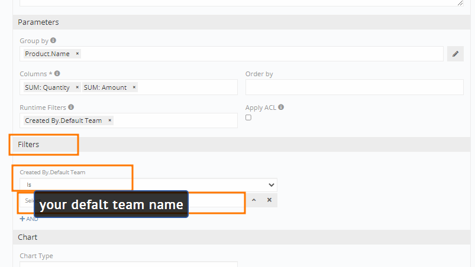
Task: Clear the team selection with the x button
Action: pos(269,200)
